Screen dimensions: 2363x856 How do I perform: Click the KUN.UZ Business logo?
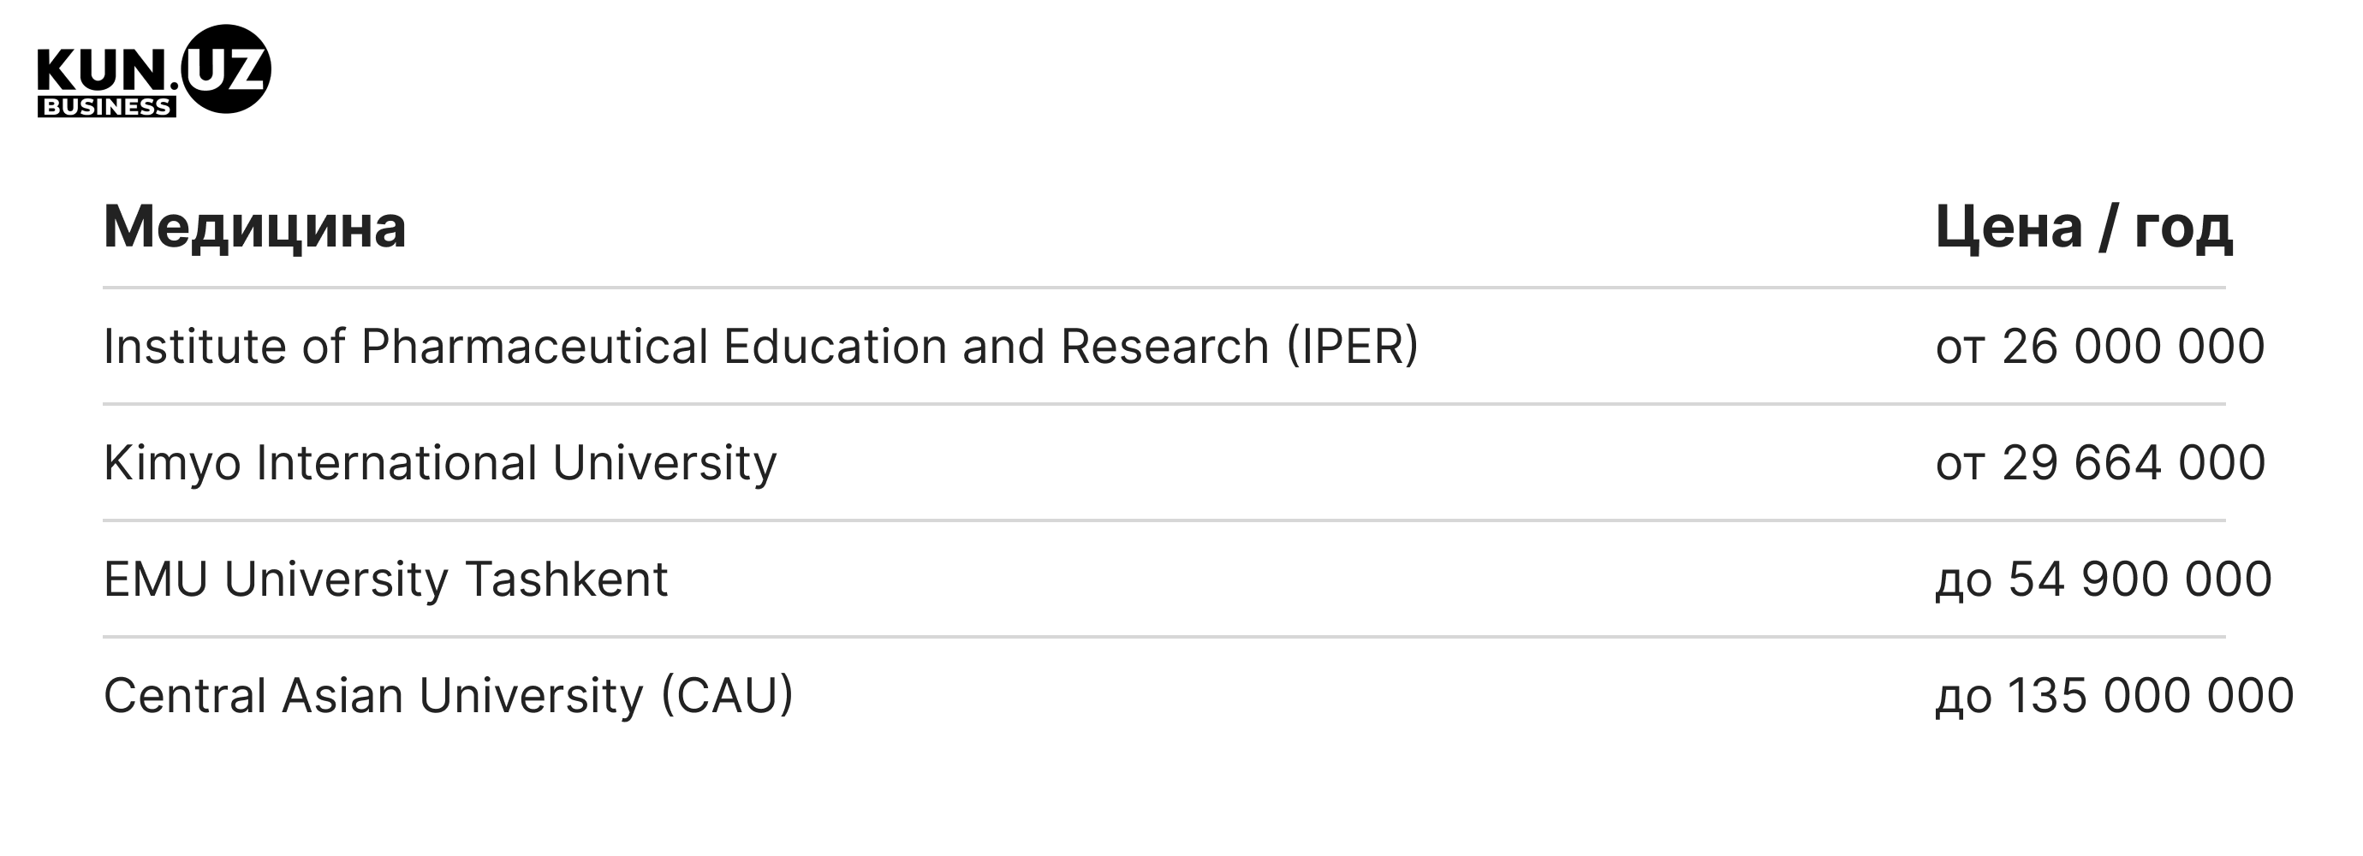[x=154, y=71]
